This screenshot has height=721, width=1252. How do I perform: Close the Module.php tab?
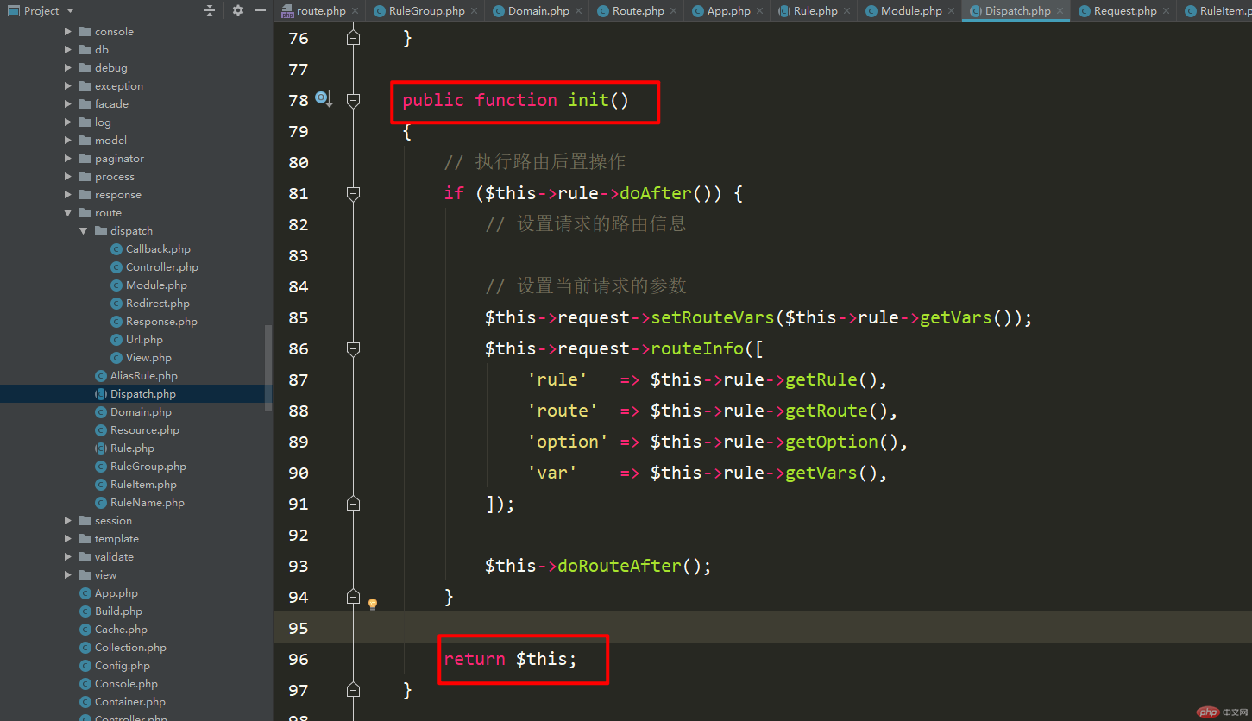tap(951, 11)
